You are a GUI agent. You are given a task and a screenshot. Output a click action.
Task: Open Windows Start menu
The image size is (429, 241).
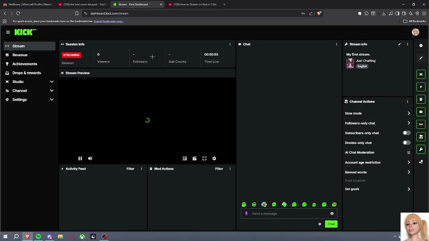click(5, 237)
